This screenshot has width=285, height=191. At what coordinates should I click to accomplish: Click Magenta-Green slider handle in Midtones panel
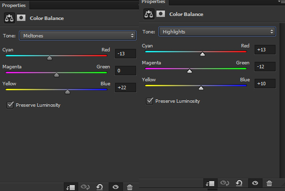coord(56,75)
